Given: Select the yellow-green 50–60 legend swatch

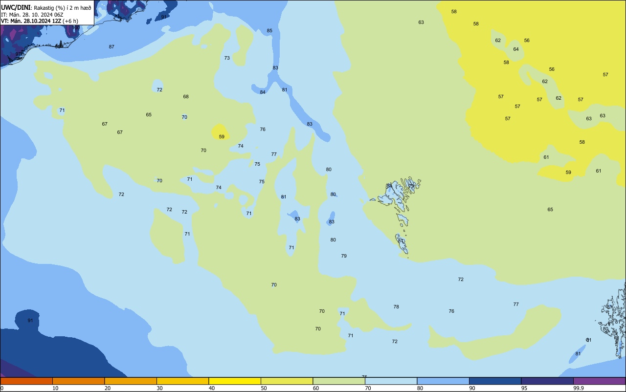Looking at the screenshot, I should coord(287,381).
